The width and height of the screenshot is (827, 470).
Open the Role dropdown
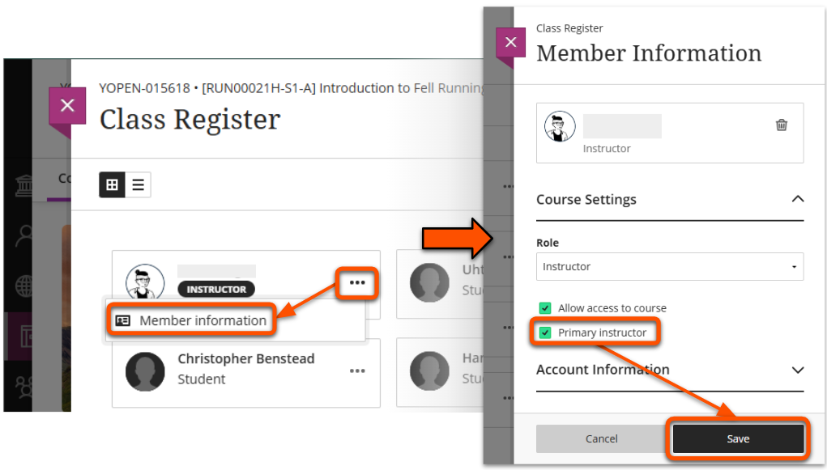click(670, 267)
